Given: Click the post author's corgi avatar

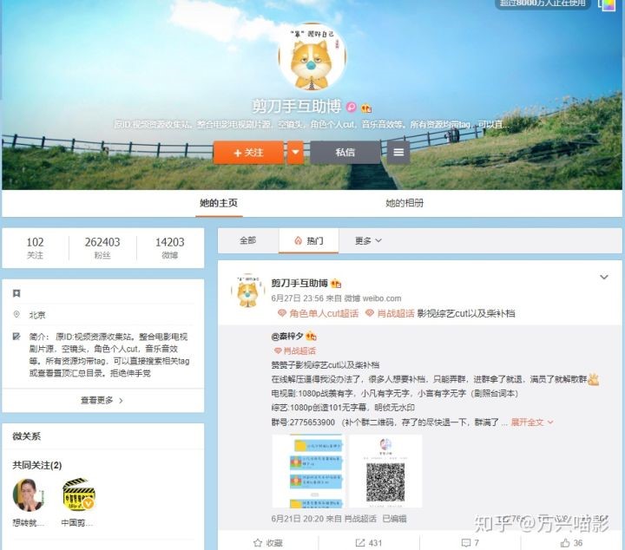Looking at the screenshot, I should point(248,291).
